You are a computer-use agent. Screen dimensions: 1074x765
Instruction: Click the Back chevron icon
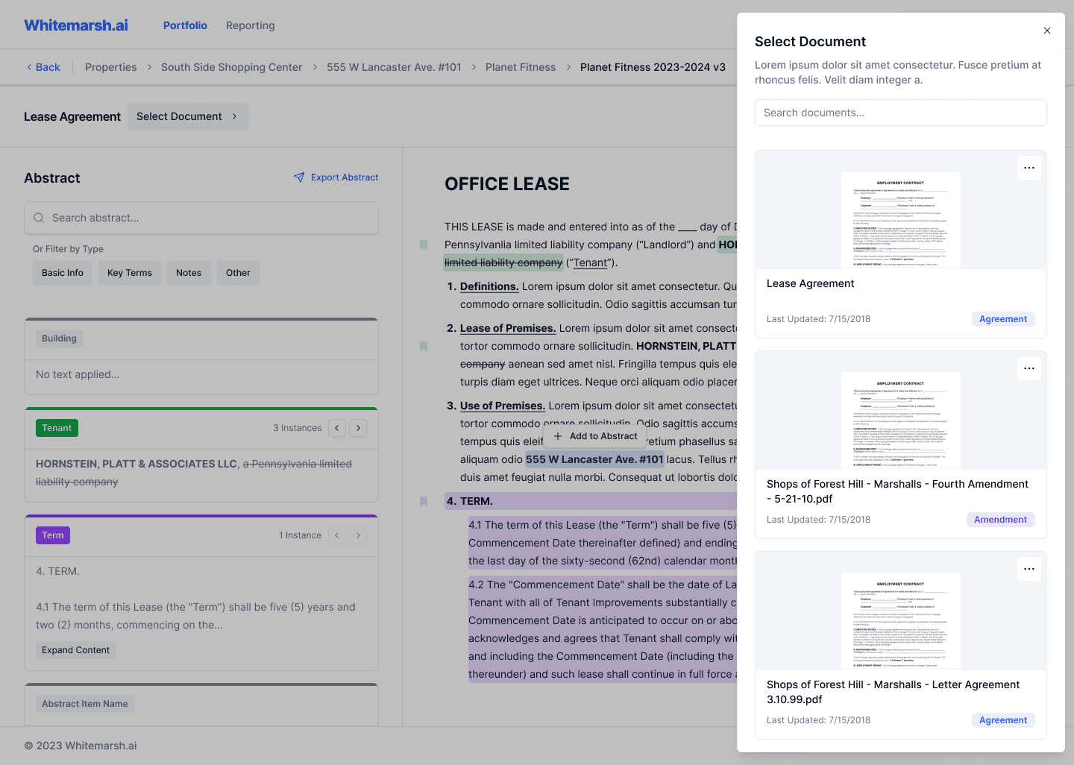pos(29,67)
